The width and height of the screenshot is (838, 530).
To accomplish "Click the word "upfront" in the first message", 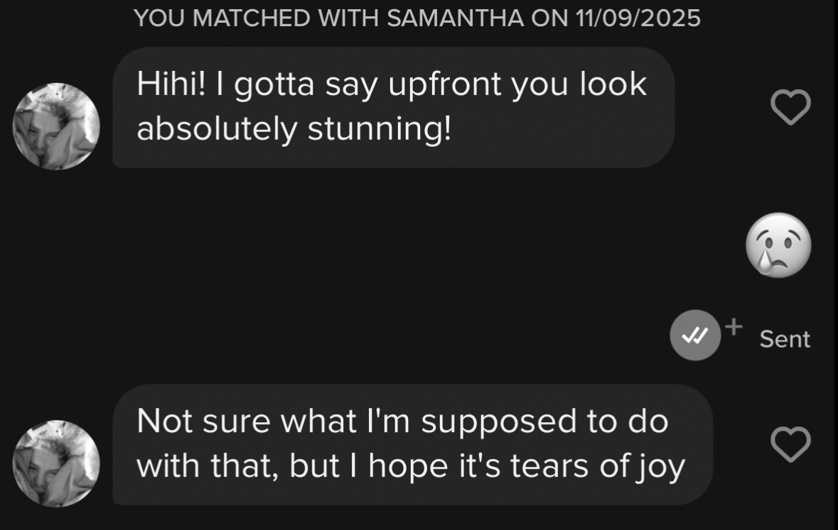I will (445, 85).
